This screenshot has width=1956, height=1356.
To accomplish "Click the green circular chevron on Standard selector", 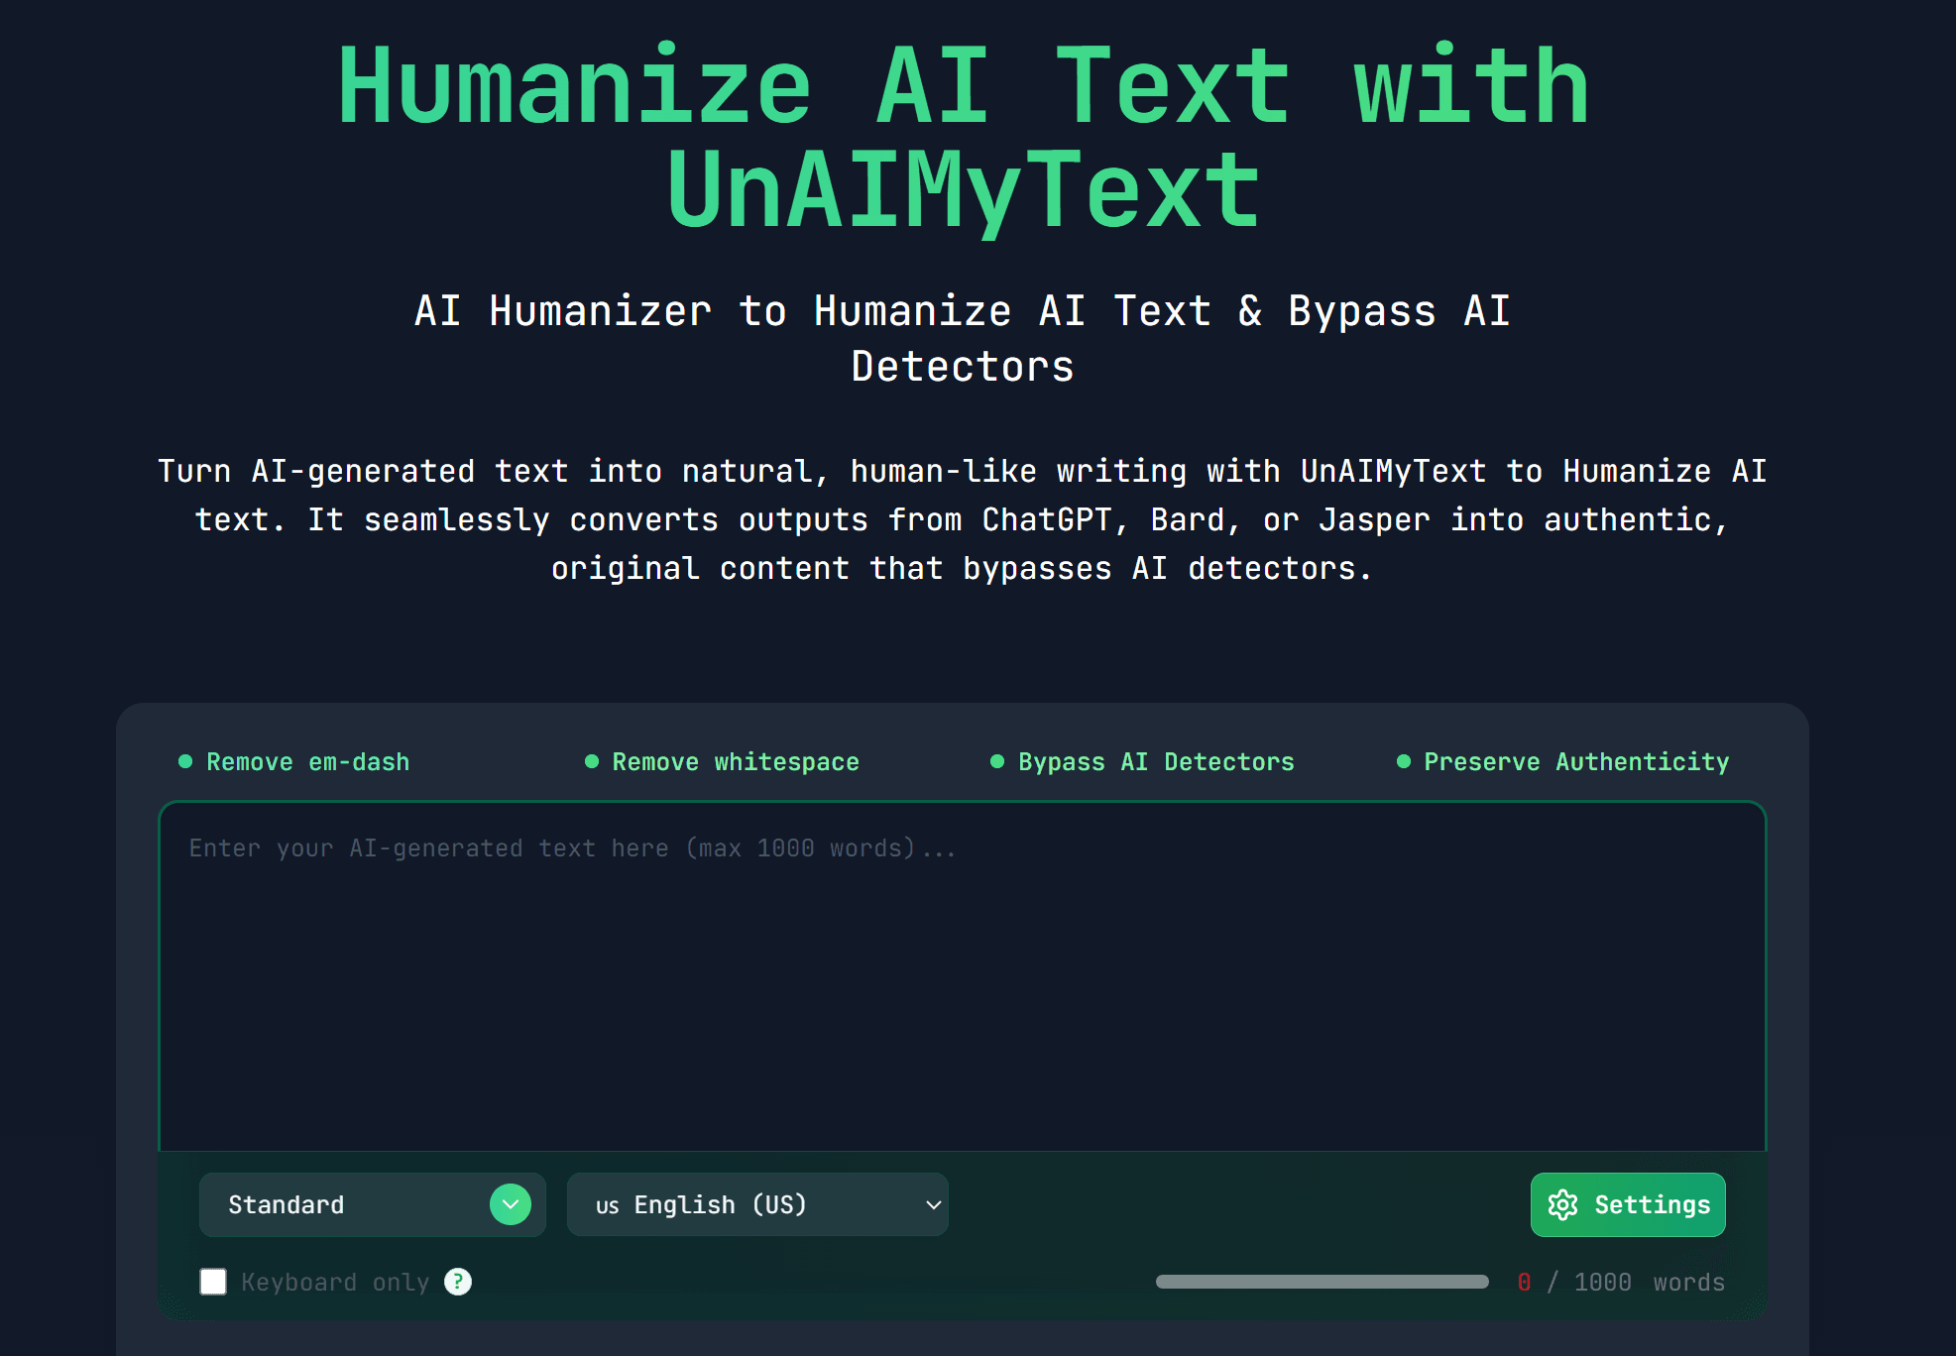I will (x=512, y=1204).
